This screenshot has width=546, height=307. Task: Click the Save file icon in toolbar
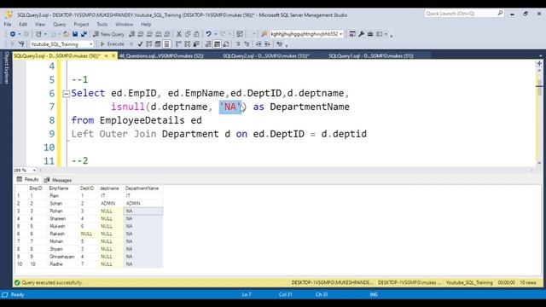[75, 34]
